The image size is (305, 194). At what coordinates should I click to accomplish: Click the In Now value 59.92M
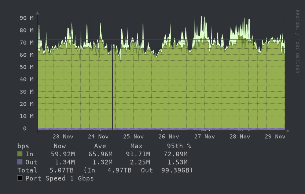63,154
